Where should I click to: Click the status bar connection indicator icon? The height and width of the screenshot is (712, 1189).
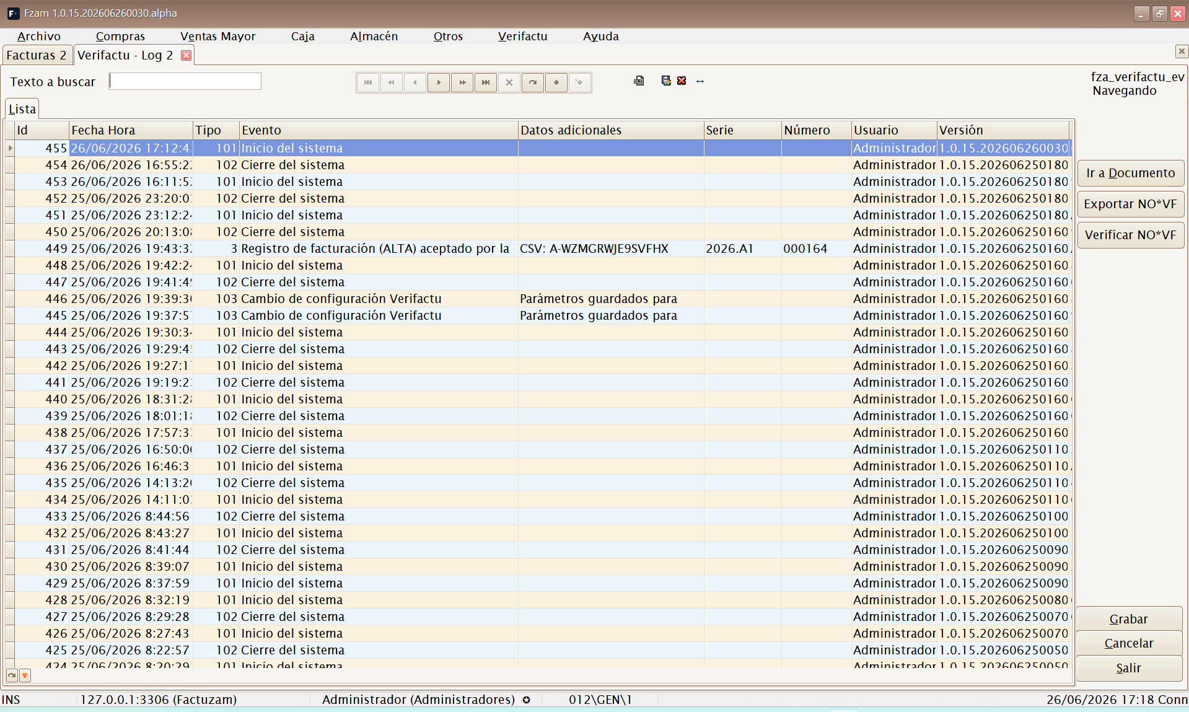527,700
